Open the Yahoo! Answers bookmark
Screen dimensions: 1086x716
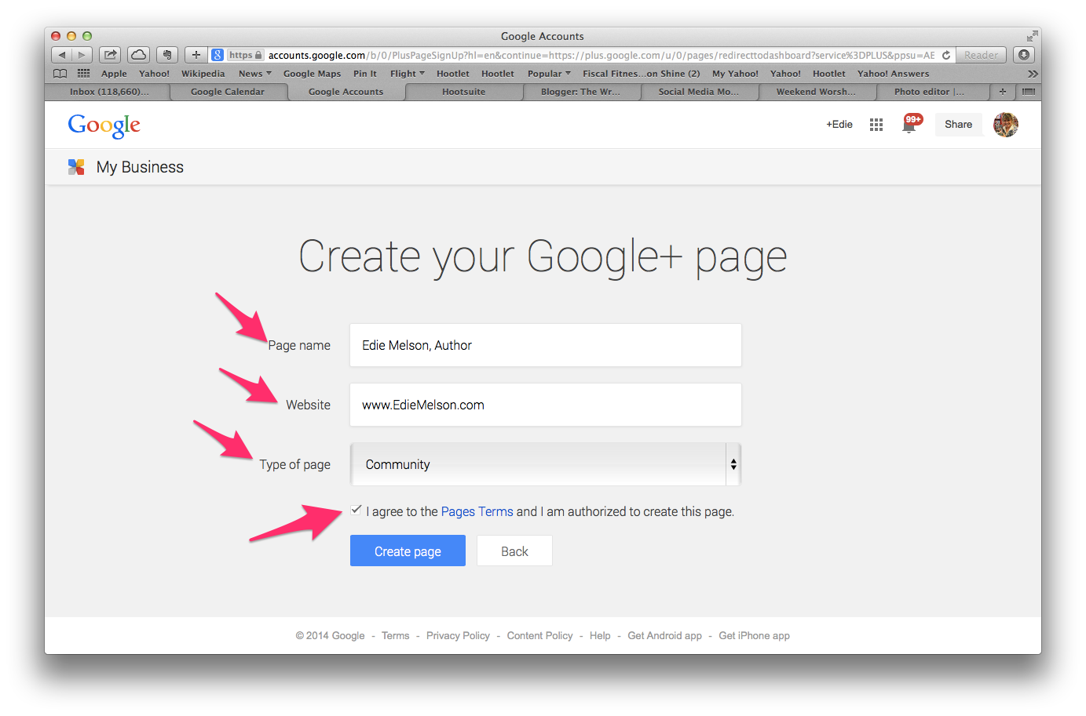click(x=893, y=74)
